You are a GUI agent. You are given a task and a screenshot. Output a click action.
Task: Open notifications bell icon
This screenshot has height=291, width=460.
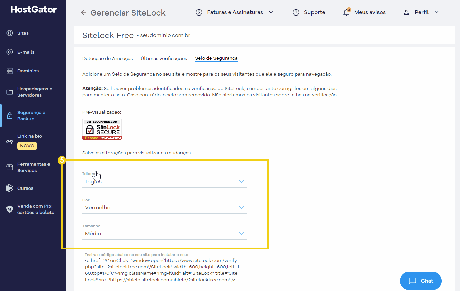tap(346, 12)
